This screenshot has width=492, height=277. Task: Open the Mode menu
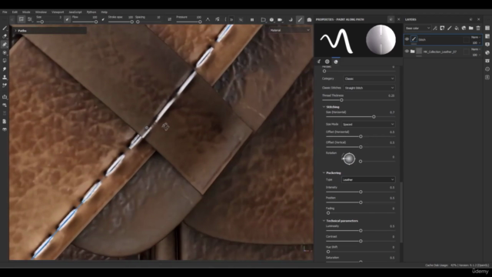pyautogui.click(x=26, y=12)
